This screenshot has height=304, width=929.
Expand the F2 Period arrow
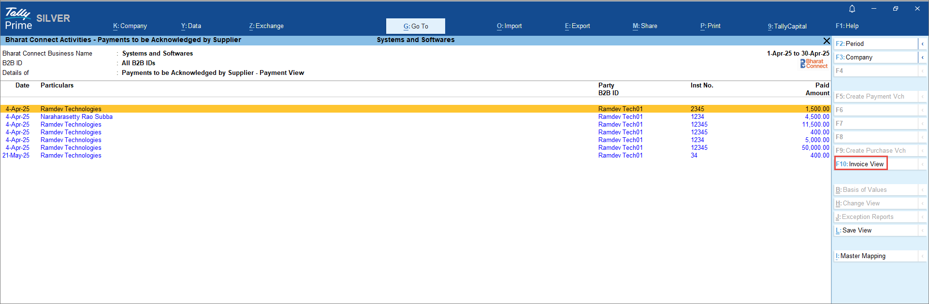922,44
